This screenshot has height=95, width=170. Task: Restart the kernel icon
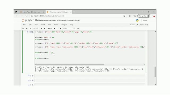pyautogui.click(x=58, y=28)
